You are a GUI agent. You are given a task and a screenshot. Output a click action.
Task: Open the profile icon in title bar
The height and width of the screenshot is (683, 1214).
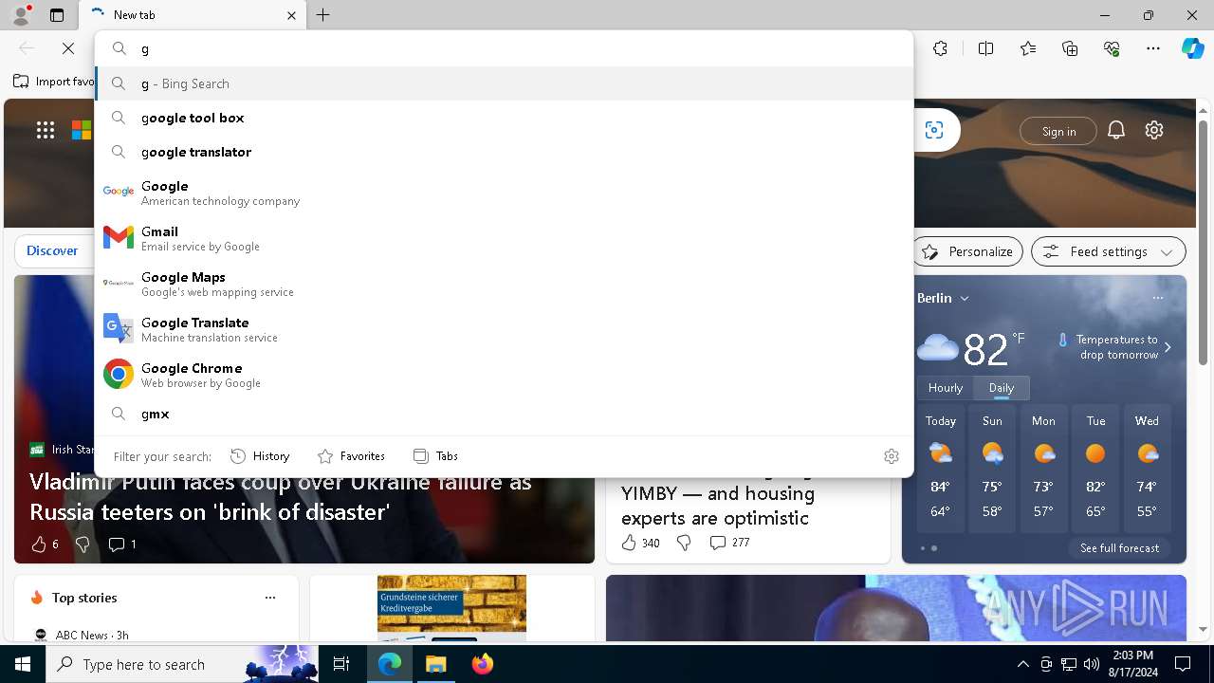tap(20, 15)
